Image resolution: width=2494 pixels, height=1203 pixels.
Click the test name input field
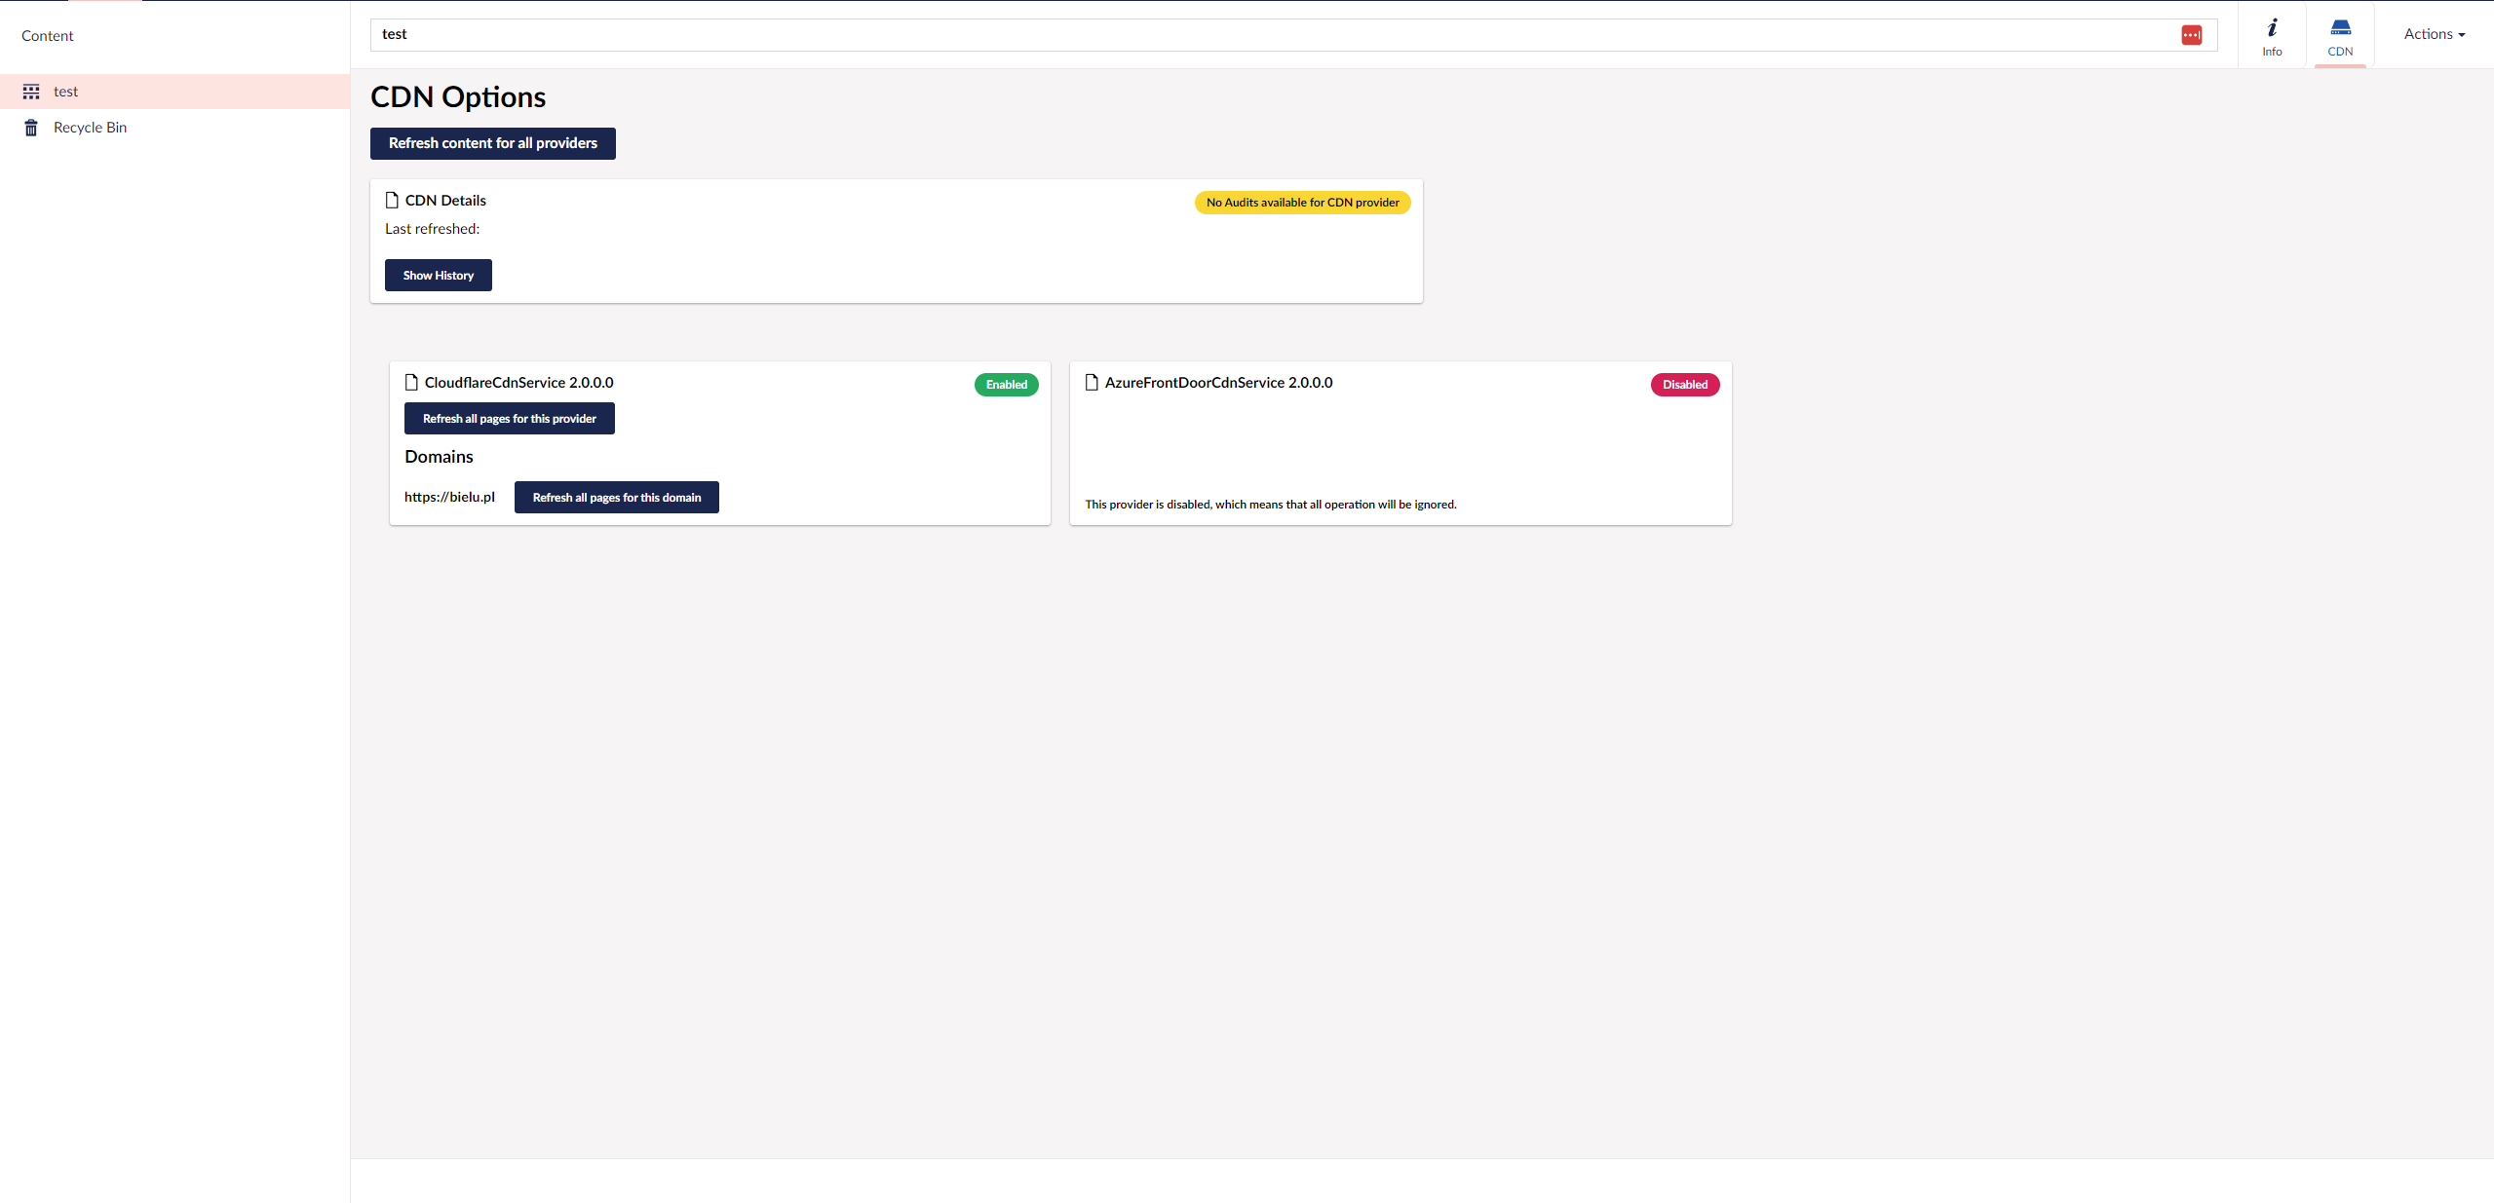[x=1267, y=35]
